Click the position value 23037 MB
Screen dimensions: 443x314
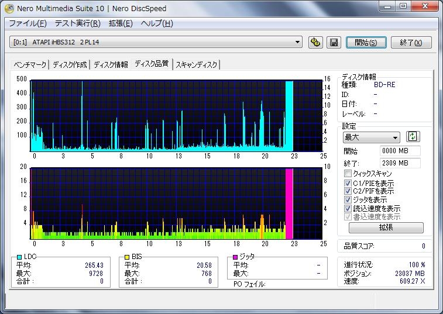tap(410, 273)
